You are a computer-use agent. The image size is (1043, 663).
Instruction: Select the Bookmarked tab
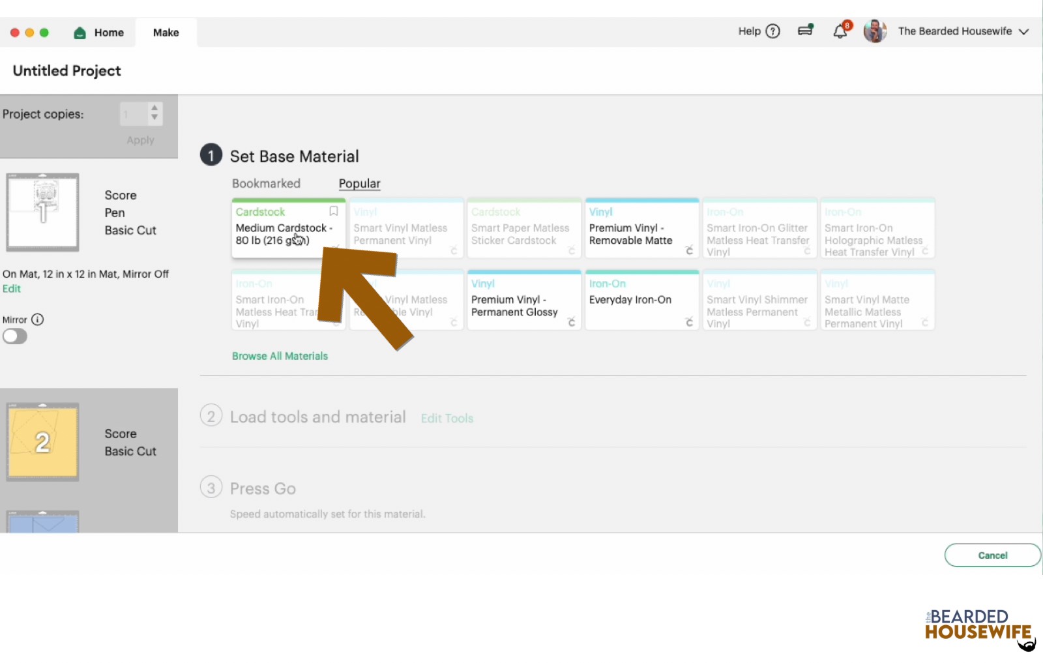click(x=266, y=183)
